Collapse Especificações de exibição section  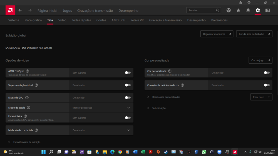click(9, 142)
